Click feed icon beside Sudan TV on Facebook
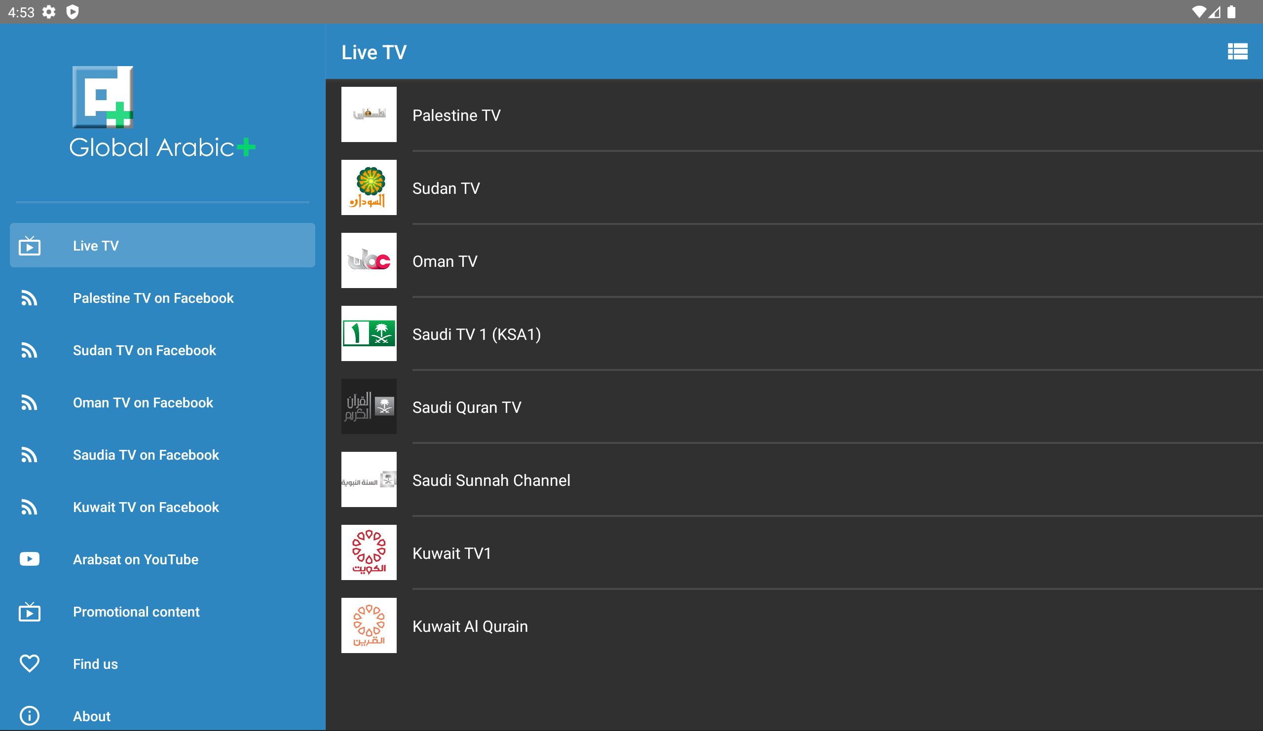The image size is (1263, 731). click(30, 350)
